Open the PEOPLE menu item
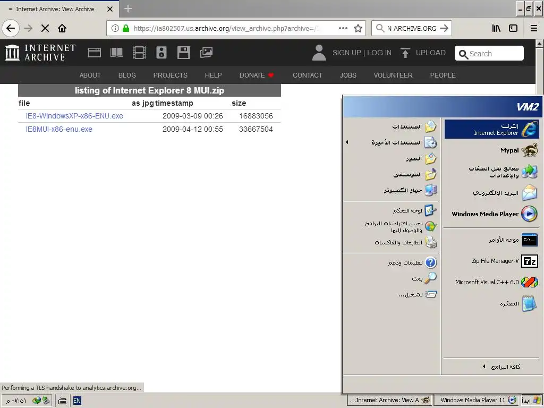 pos(443,75)
